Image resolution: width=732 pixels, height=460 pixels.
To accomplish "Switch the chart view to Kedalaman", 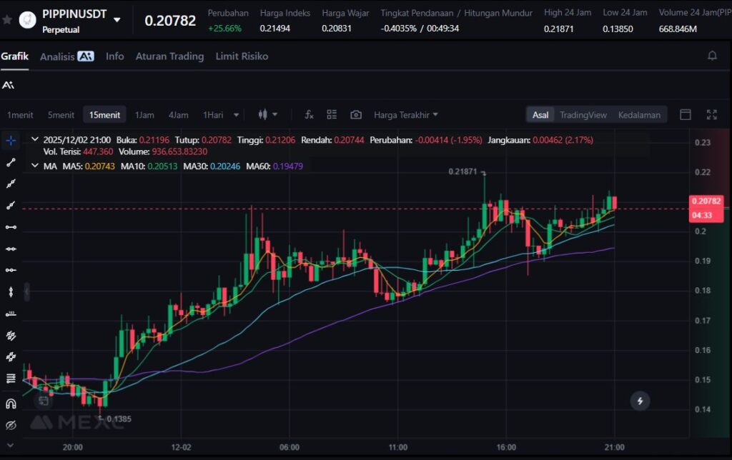I will tap(639, 115).
